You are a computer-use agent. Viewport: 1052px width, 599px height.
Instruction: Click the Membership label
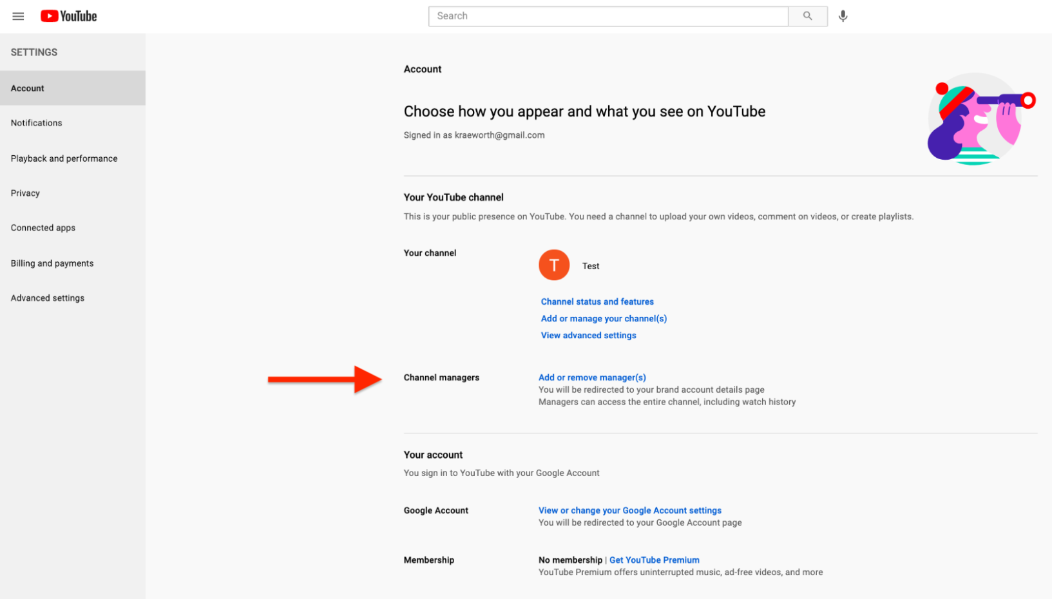coord(429,560)
